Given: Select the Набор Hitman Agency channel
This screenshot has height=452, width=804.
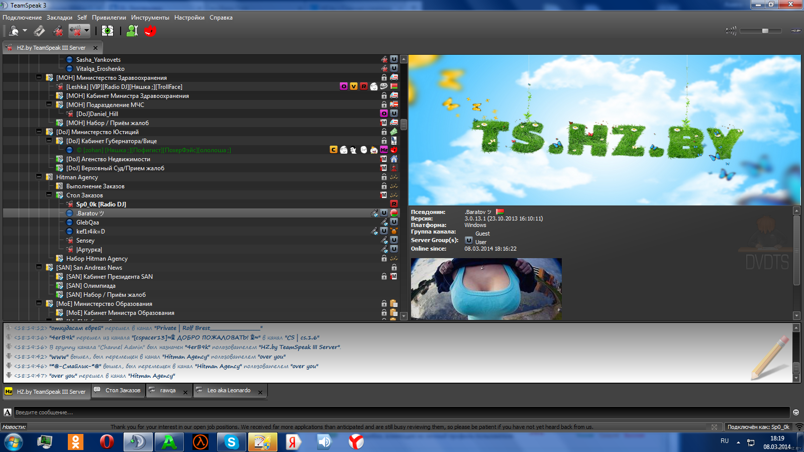Looking at the screenshot, I should [97, 259].
